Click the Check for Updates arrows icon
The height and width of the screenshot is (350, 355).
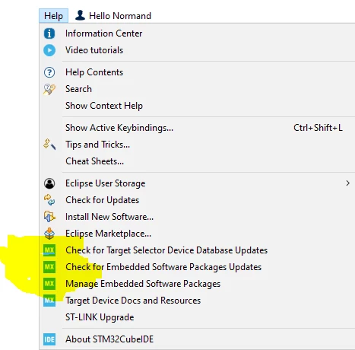[x=49, y=200]
